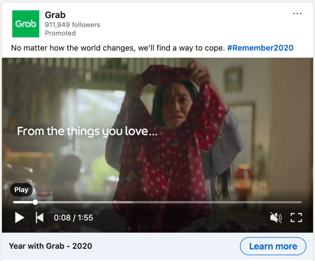Unmute the video sound

tap(276, 217)
